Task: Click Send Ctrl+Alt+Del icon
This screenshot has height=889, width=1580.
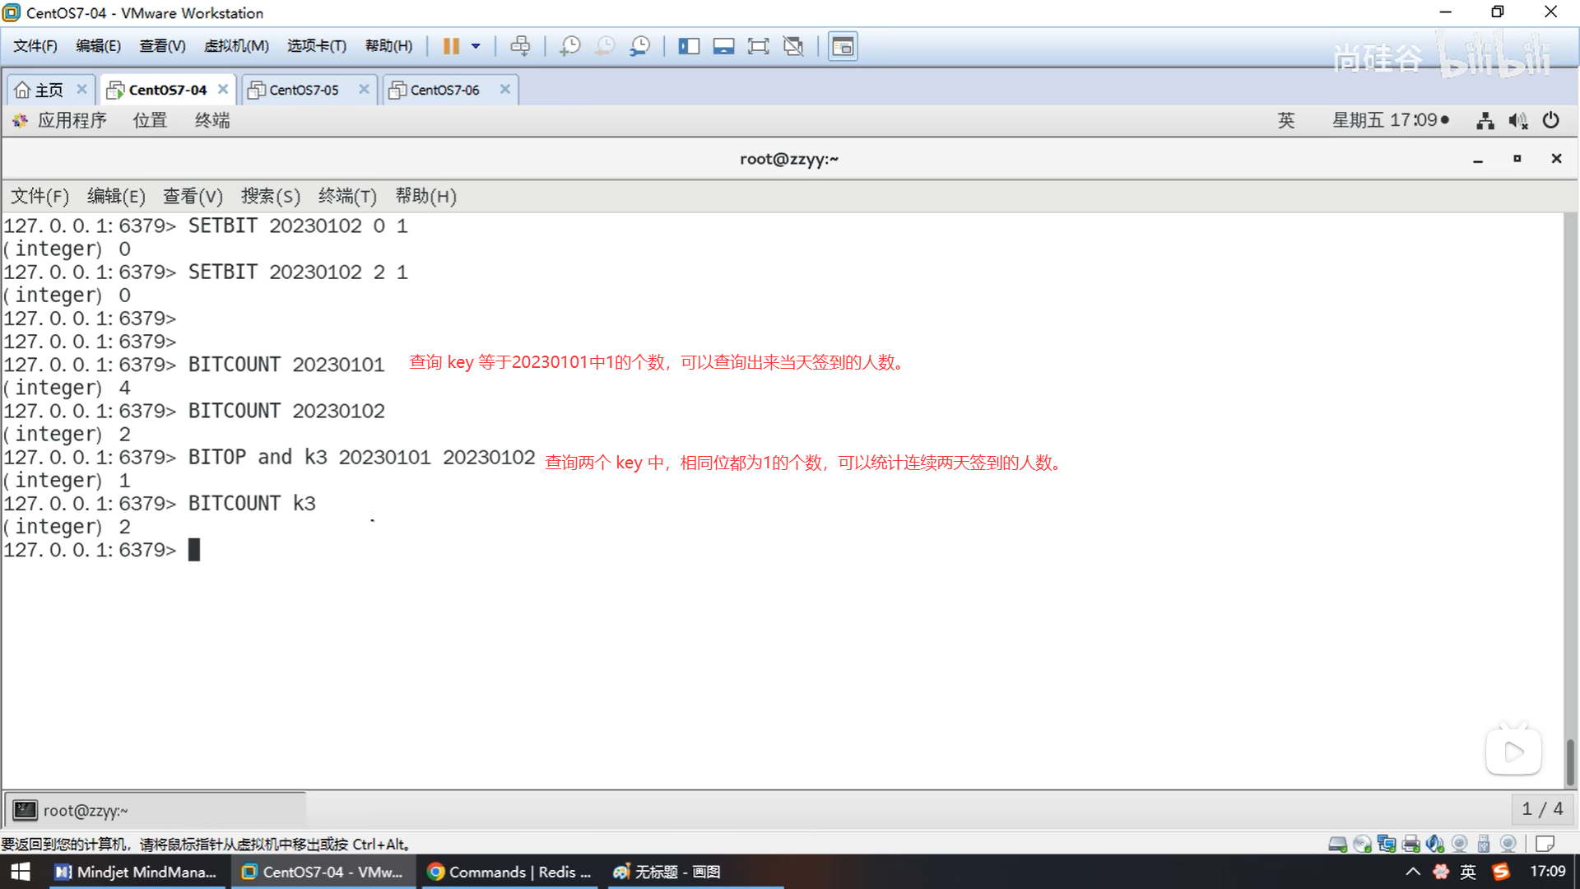Action: (520, 46)
